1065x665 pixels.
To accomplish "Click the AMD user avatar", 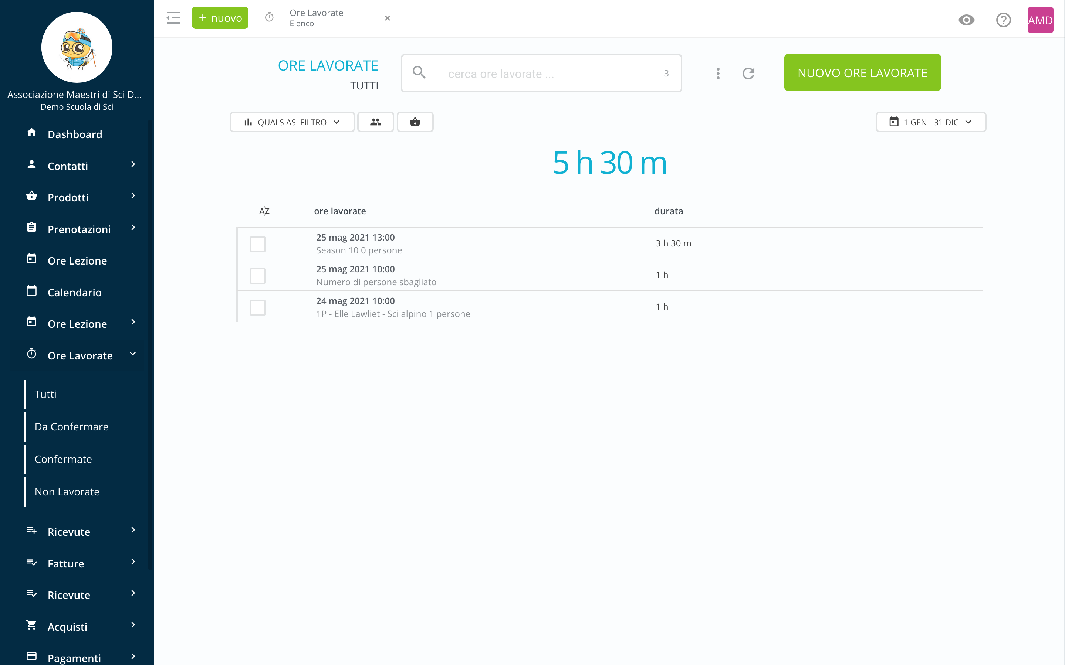I will pos(1040,20).
